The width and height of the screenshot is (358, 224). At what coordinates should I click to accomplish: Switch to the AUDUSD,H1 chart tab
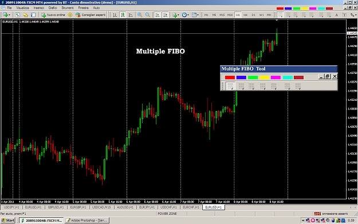[x=125, y=207]
